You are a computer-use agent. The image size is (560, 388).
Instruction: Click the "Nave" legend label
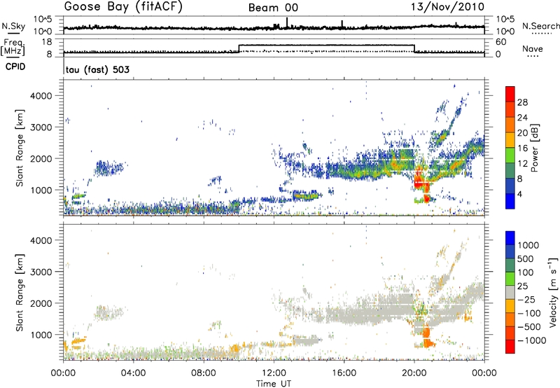click(533, 48)
